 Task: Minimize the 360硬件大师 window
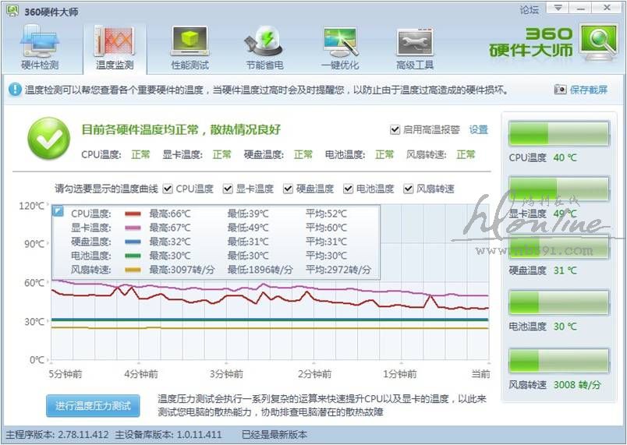(x=581, y=8)
